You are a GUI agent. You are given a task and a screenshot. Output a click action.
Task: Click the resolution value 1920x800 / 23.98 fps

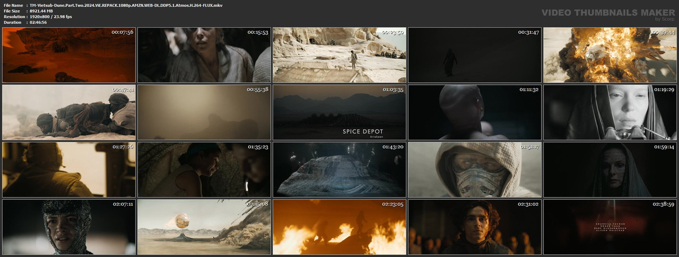click(x=51, y=16)
